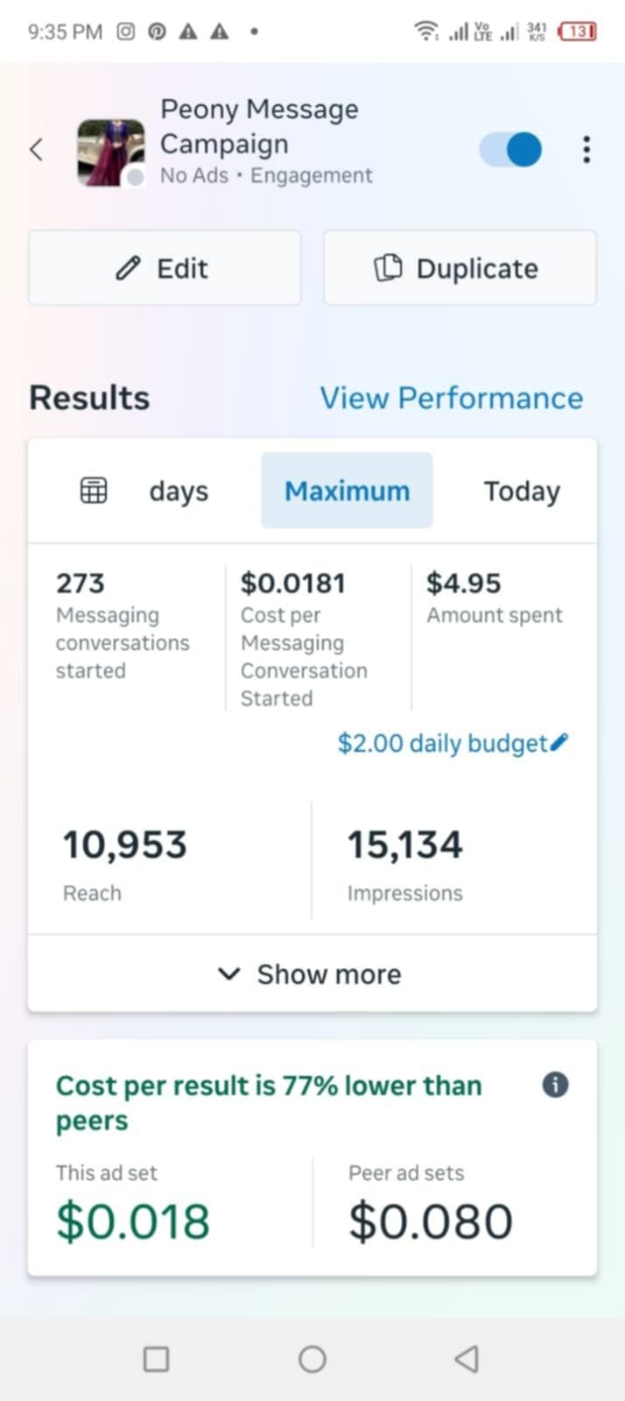Expand results with Show more
625x1401 pixels.
click(x=312, y=974)
